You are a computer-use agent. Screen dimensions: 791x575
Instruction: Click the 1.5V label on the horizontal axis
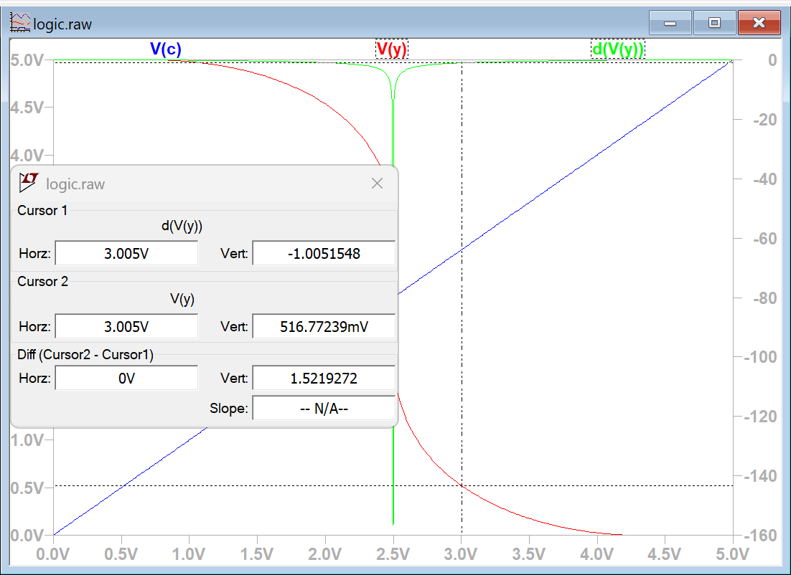coord(257,554)
